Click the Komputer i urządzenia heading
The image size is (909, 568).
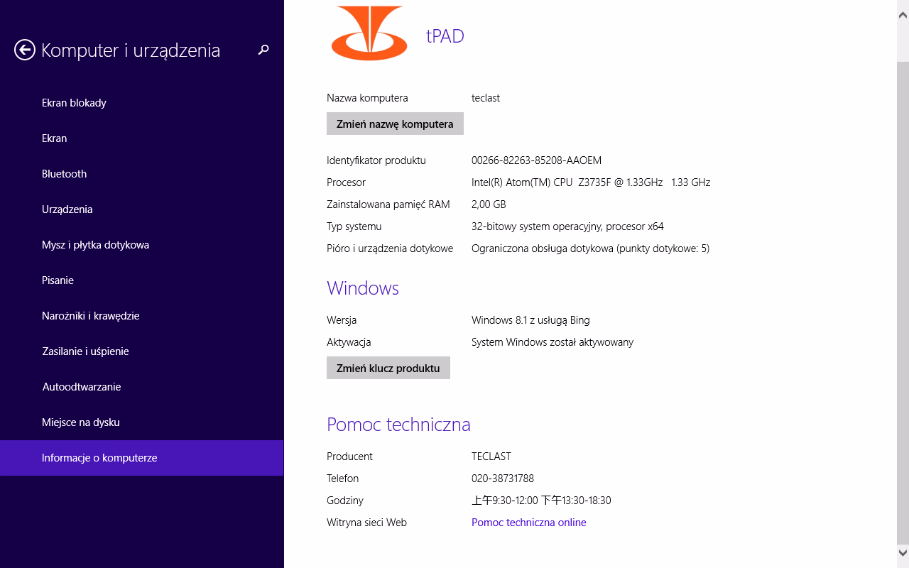(131, 50)
